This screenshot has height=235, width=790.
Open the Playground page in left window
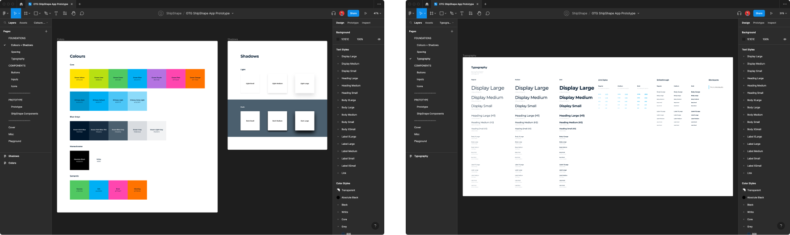15,141
